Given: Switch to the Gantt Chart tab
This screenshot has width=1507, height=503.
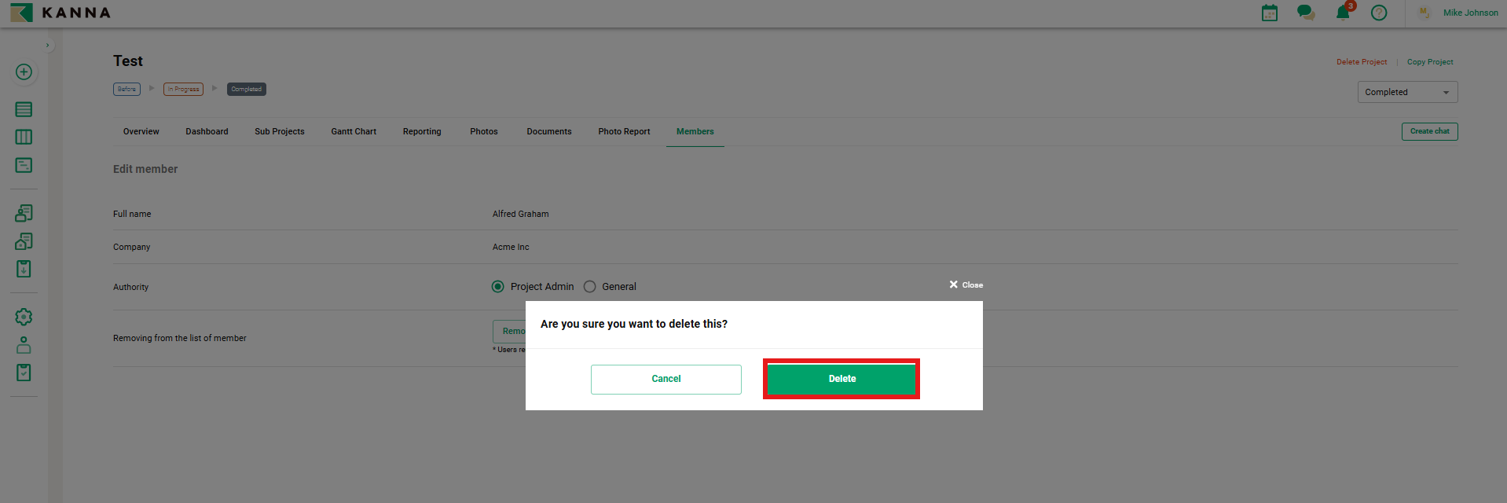Looking at the screenshot, I should [x=354, y=132].
